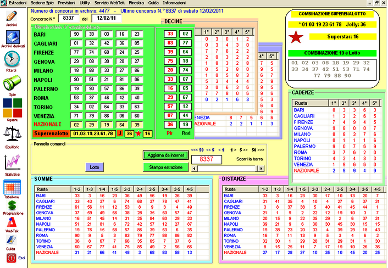Viewport: 388px width, 268px height.
Task: Click the BARI Pir value 33
Action: coord(170,34)
